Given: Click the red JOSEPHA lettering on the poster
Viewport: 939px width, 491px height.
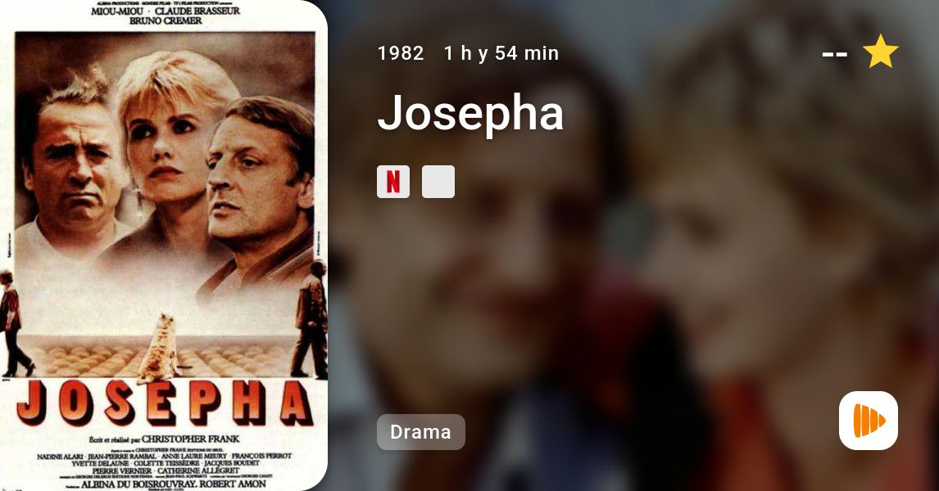Looking at the screenshot, I should 164,402.
